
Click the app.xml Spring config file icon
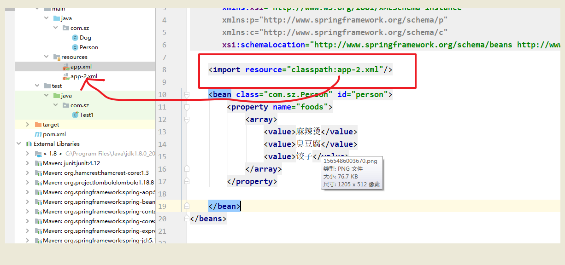coord(66,67)
